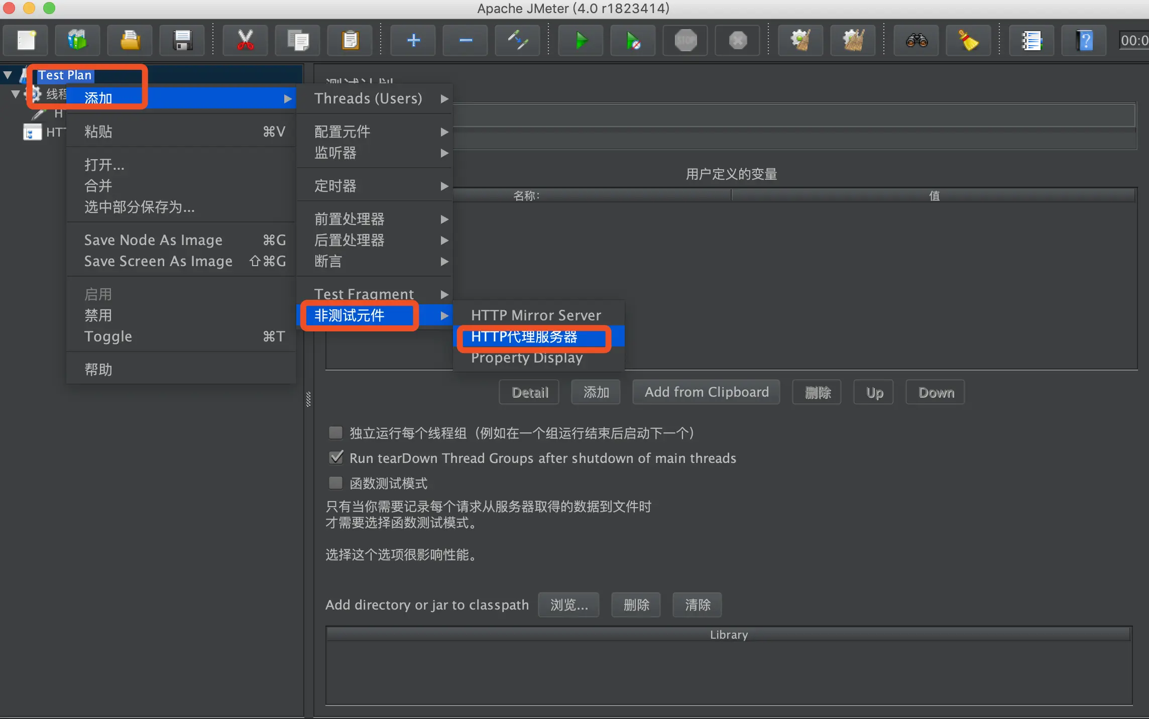Enable independent thread group run checkbox
1149x719 pixels.
[x=335, y=433]
